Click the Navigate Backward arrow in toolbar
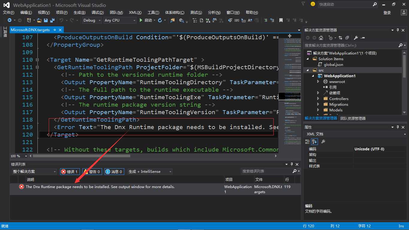The width and height of the screenshot is (409, 230). pos(10,20)
